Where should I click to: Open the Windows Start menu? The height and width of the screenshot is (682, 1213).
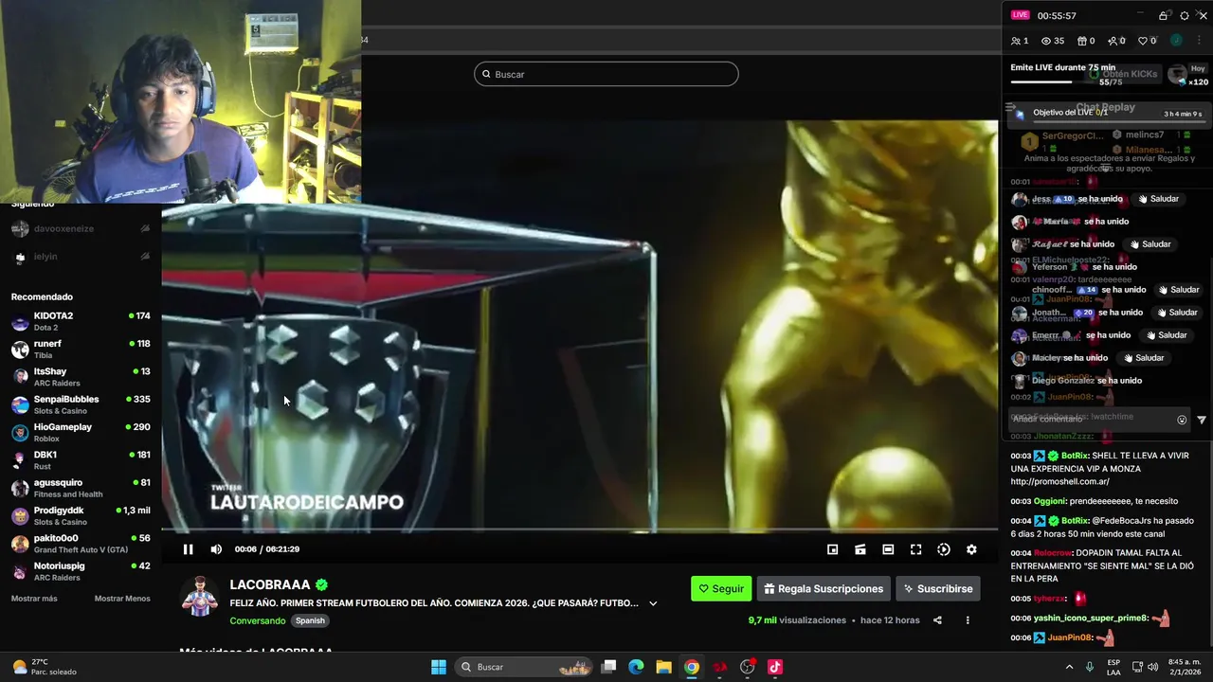click(439, 667)
